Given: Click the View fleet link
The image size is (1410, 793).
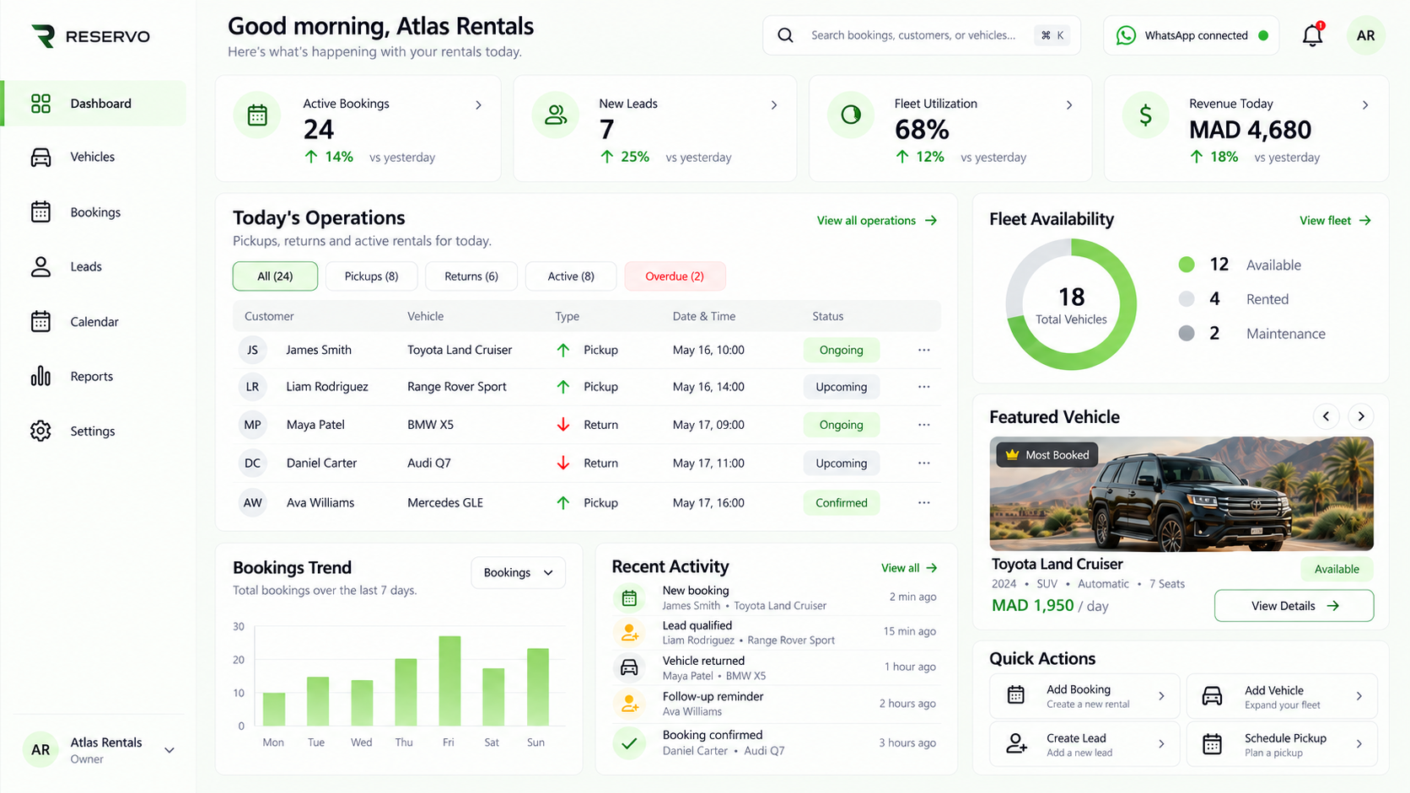Looking at the screenshot, I should point(1335,221).
